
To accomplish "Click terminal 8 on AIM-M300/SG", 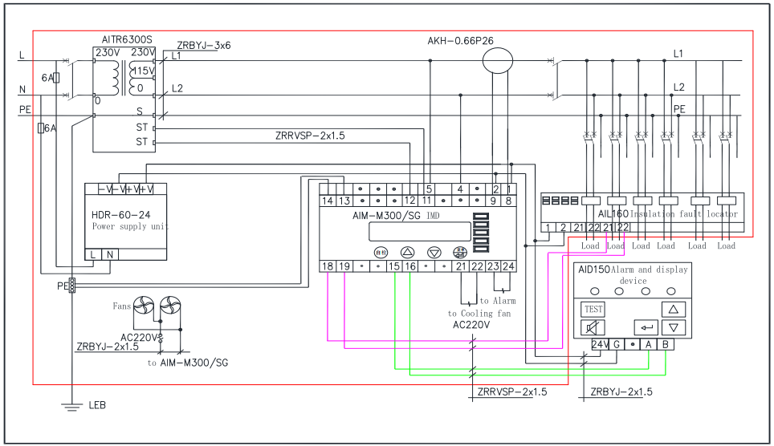I will 508,201.
